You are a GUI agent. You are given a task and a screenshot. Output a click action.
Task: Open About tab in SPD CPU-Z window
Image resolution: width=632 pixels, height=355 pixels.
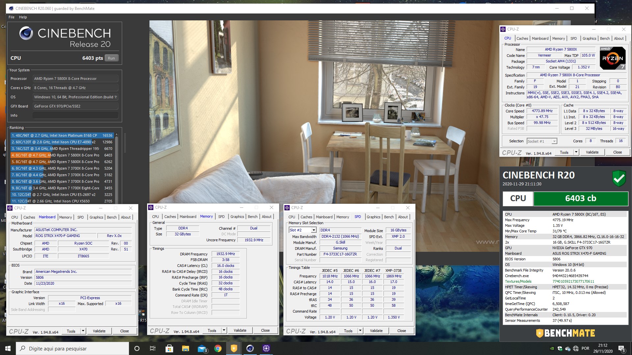pyautogui.click(x=403, y=217)
